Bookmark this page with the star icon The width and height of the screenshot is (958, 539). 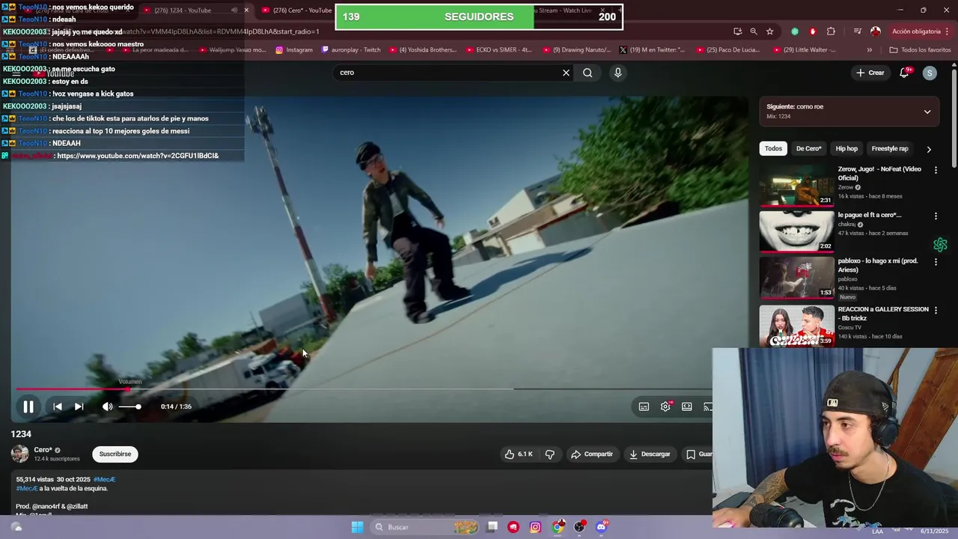pos(769,31)
